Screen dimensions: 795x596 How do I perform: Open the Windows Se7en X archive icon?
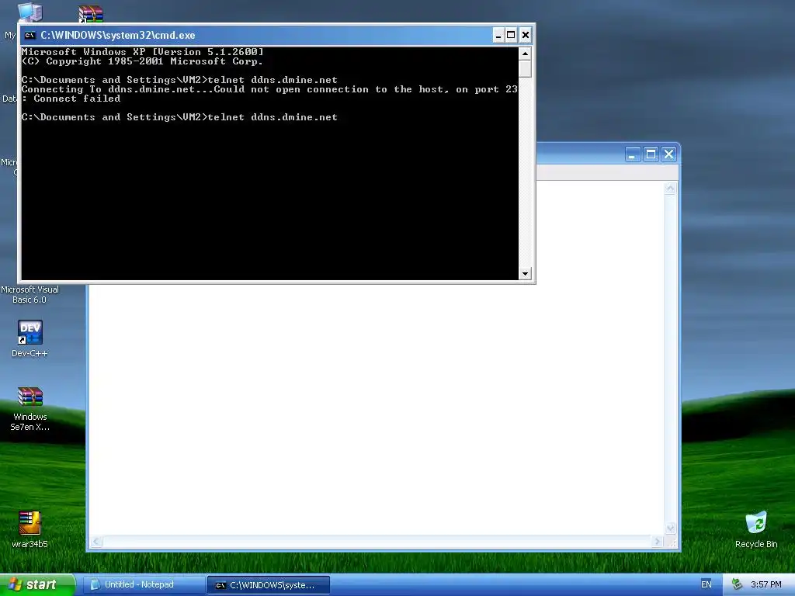[x=30, y=408]
